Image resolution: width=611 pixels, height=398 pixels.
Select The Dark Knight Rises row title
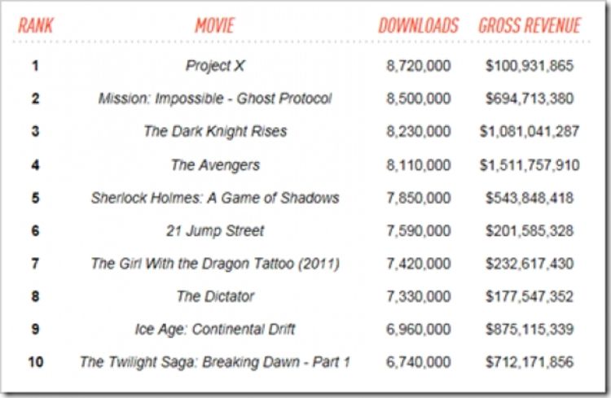point(215,132)
